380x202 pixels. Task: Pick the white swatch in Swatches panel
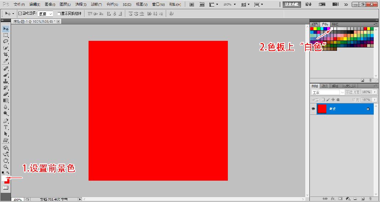tap(332, 29)
